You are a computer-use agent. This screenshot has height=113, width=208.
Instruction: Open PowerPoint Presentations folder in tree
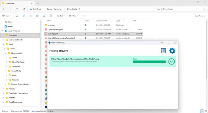pos(17,93)
